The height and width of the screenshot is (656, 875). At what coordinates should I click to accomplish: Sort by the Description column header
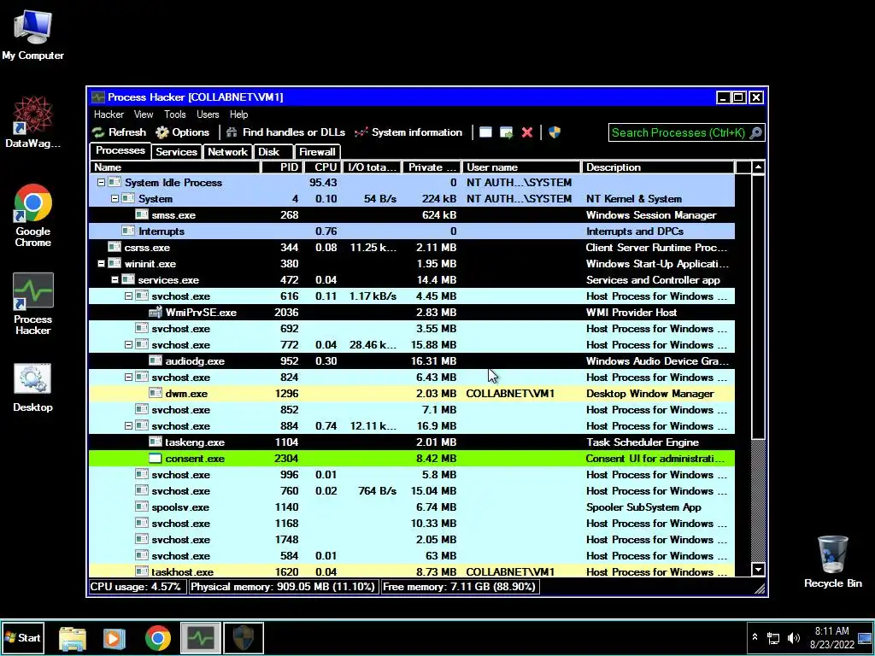658,167
